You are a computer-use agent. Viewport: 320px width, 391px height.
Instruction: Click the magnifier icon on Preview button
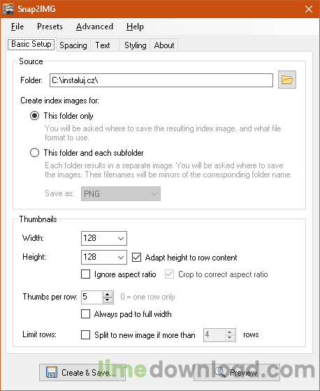coord(220,372)
